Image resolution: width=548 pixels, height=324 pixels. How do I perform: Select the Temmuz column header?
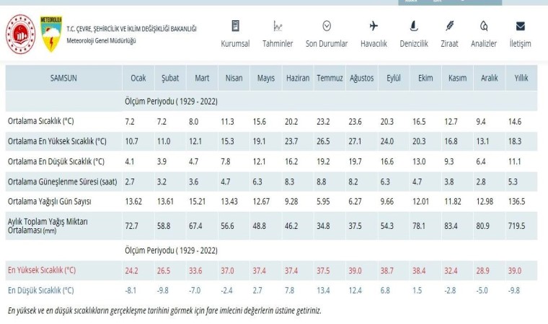(x=328, y=77)
